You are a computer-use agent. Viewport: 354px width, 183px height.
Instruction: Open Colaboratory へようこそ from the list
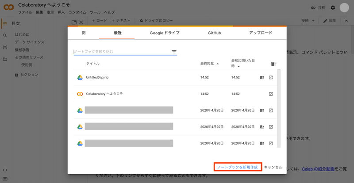coord(104,94)
